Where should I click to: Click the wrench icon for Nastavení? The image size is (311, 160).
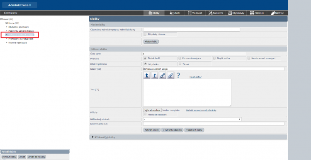click(x=210, y=13)
